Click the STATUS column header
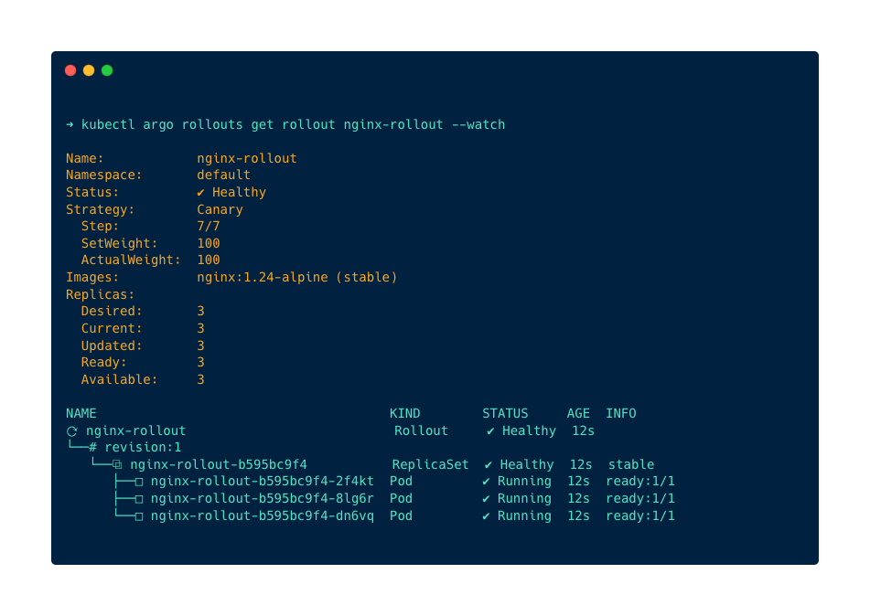Image resolution: width=870 pixels, height=616 pixels. coord(505,413)
